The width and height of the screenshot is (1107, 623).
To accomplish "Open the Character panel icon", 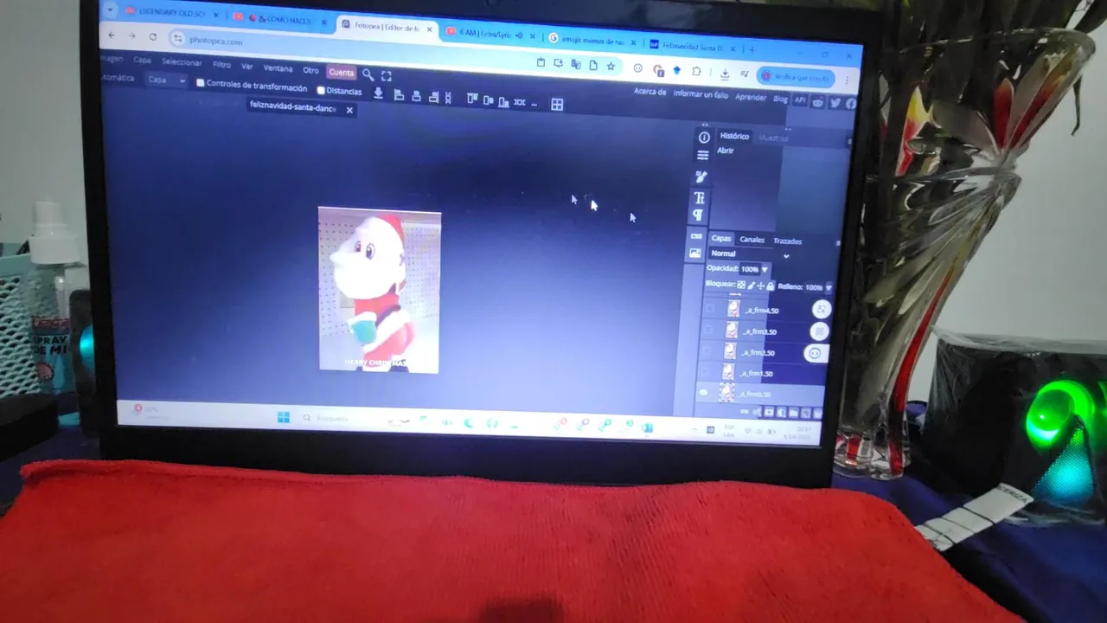I will (x=699, y=198).
